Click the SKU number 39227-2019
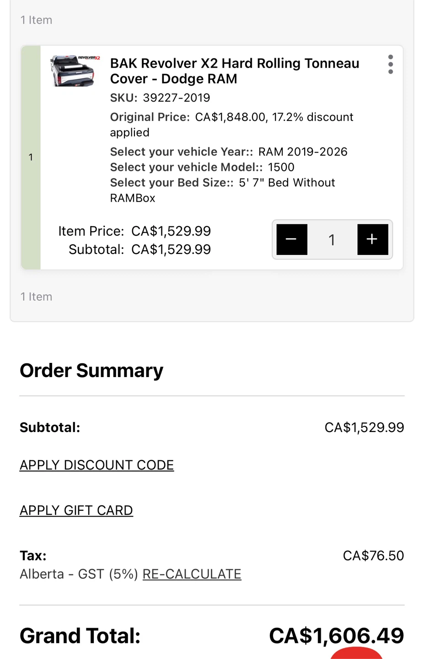 [x=177, y=98]
